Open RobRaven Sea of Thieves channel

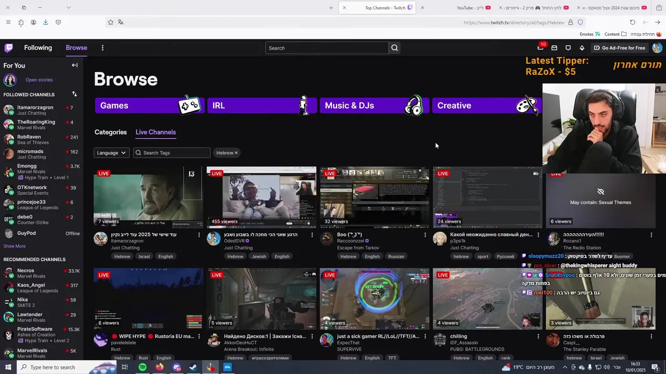tap(42, 140)
